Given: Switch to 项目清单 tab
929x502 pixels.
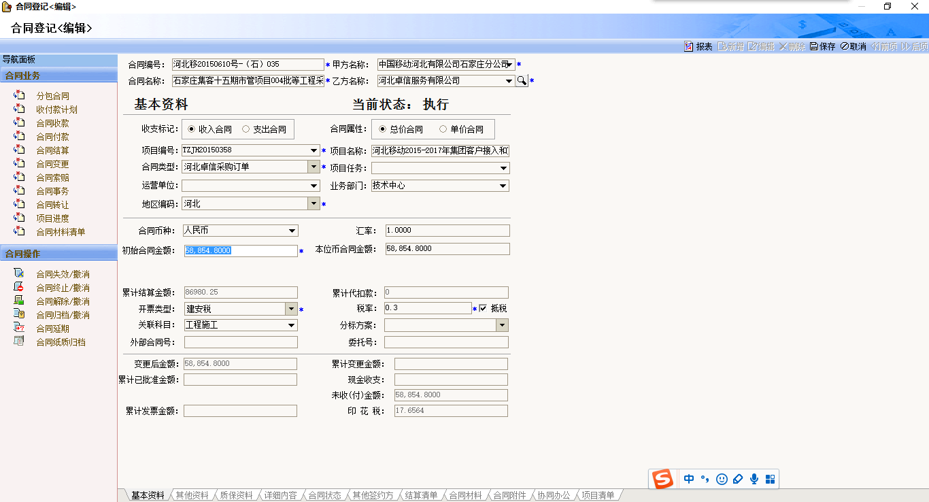Looking at the screenshot, I should [x=598, y=495].
